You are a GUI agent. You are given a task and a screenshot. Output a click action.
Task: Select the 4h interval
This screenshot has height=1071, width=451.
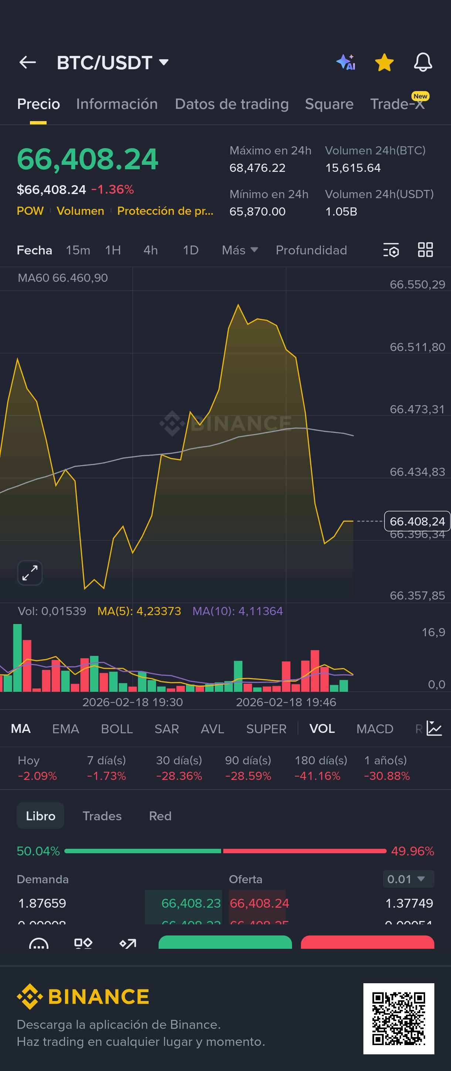pyautogui.click(x=150, y=250)
